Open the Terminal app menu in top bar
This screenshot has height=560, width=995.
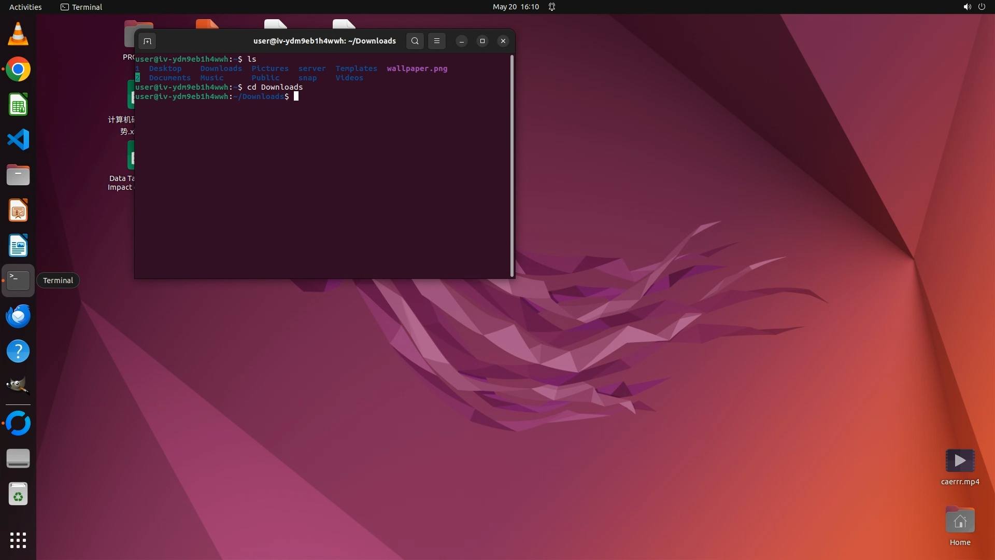point(81,7)
